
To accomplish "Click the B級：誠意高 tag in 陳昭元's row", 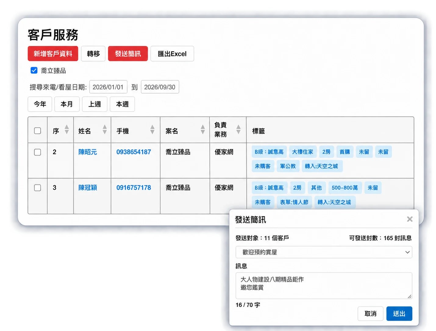I will [x=269, y=152].
